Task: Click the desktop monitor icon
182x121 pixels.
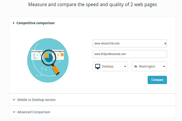Action: pyautogui.click(x=98, y=67)
